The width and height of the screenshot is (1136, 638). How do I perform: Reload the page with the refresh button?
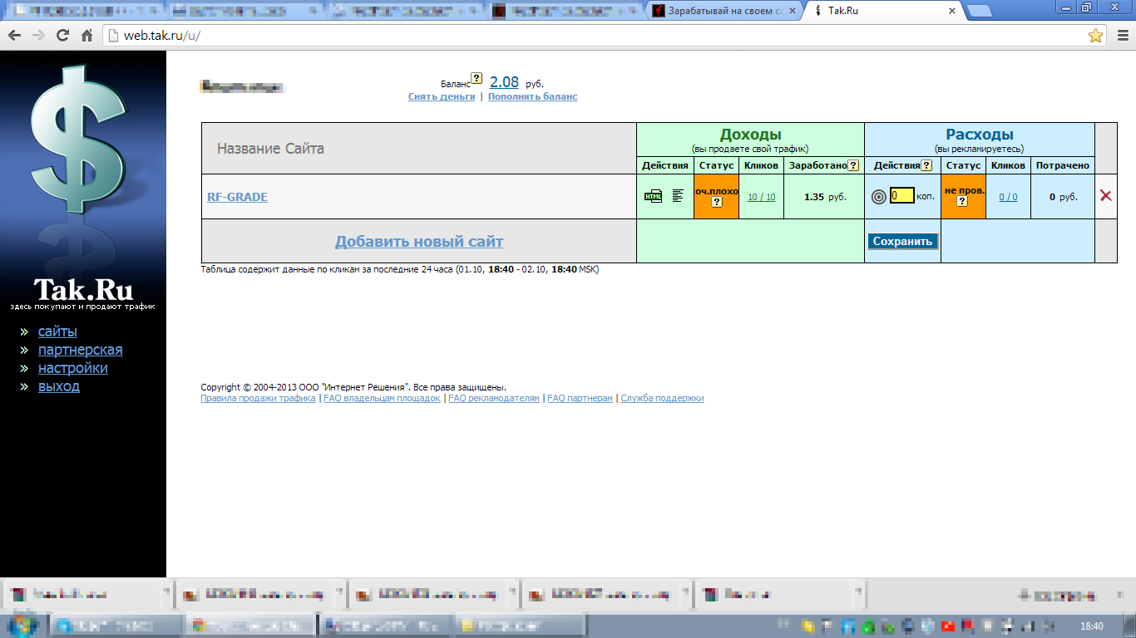coord(62,36)
